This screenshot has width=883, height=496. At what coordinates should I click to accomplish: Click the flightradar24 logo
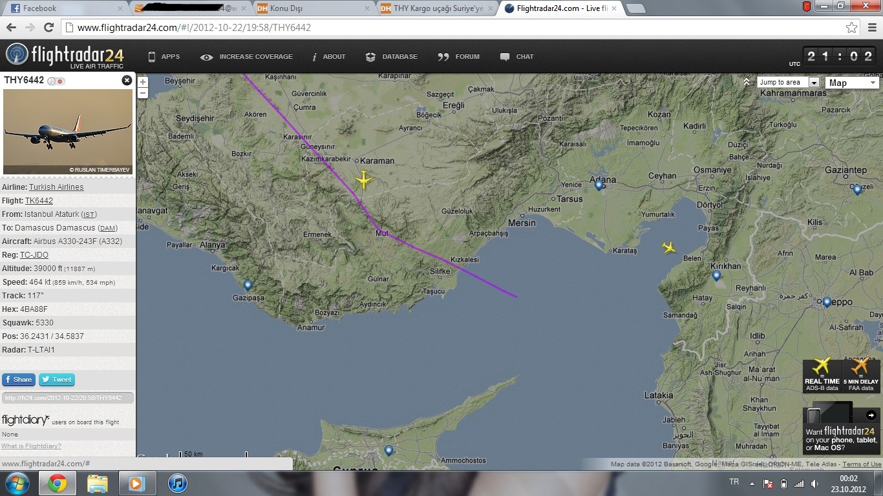pyautogui.click(x=65, y=56)
